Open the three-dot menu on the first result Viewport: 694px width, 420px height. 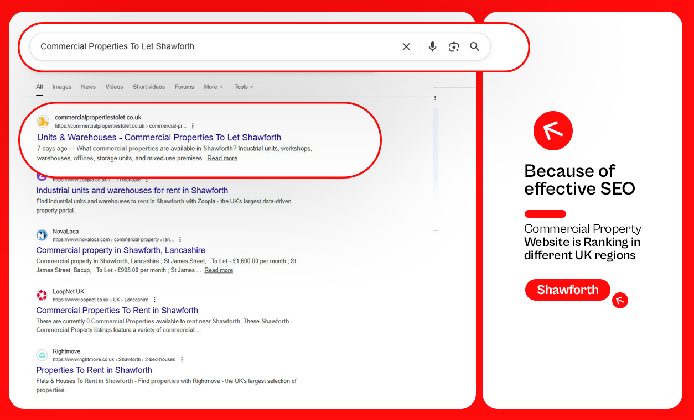[x=193, y=126]
